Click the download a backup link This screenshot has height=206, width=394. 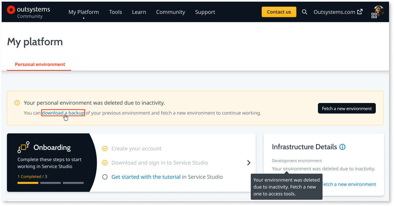[63, 113]
